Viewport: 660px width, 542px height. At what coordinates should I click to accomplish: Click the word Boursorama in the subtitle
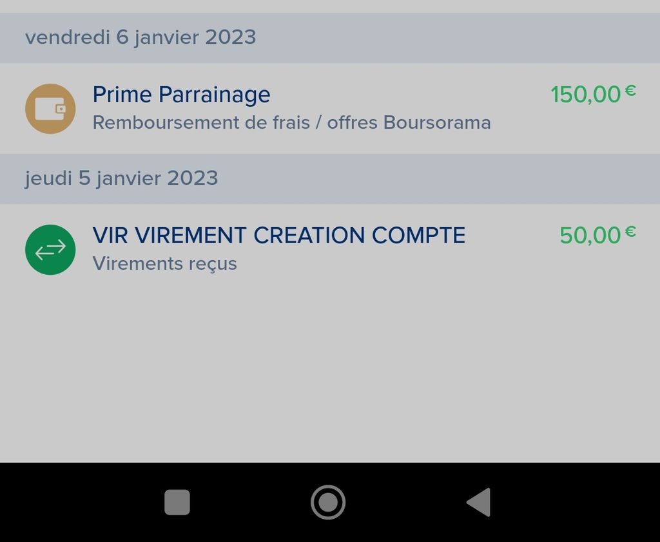pos(437,122)
